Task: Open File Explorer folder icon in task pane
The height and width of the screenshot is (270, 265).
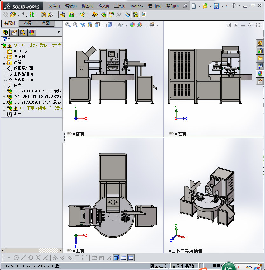Action: pyautogui.click(x=260, y=58)
